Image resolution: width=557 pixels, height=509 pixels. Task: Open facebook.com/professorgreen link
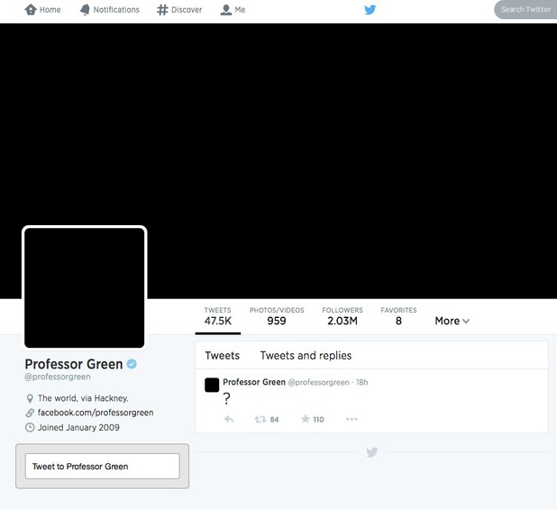pyautogui.click(x=96, y=413)
